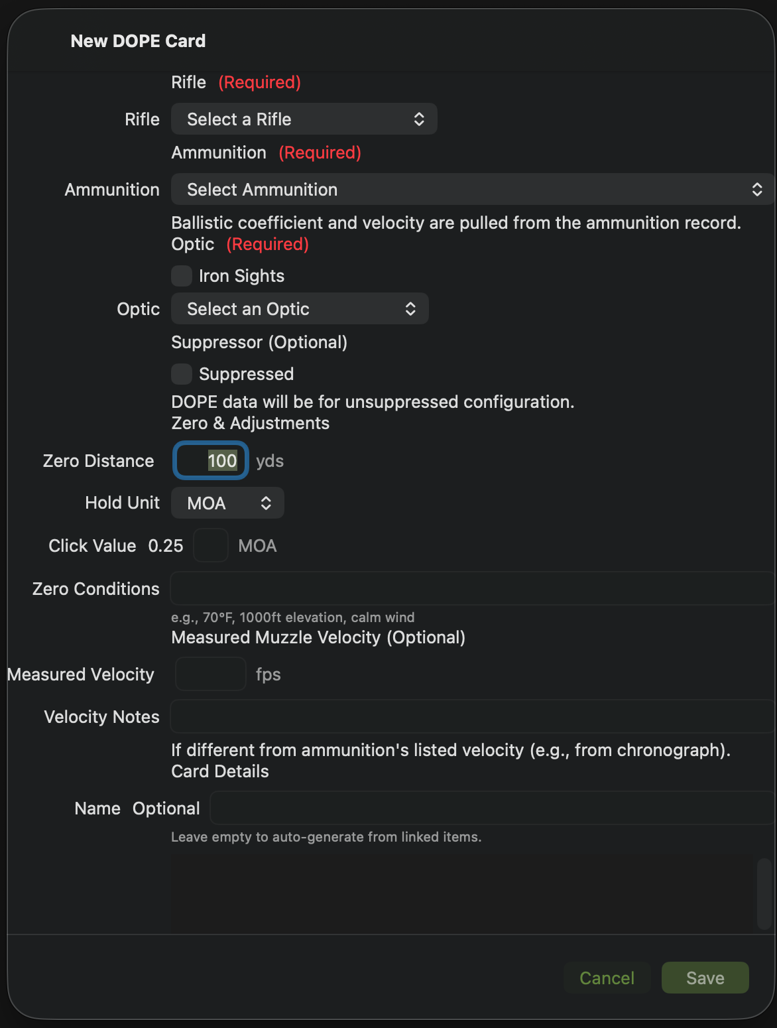777x1028 pixels.
Task: Enable the Suppressed checkbox
Action: [181, 374]
